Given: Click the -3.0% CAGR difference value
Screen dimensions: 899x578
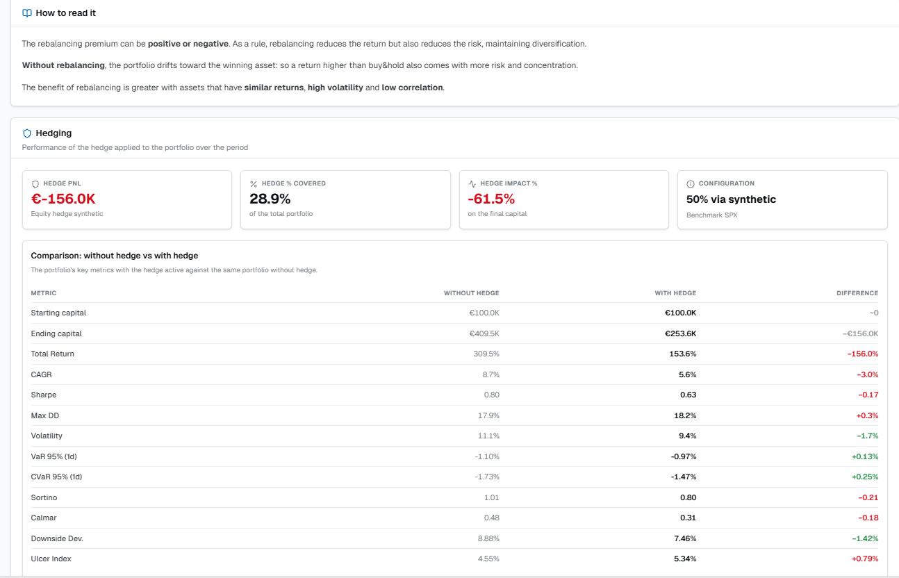Looking at the screenshot, I should (868, 374).
